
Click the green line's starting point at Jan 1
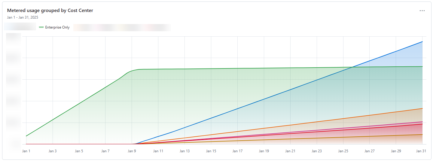(x=26, y=136)
